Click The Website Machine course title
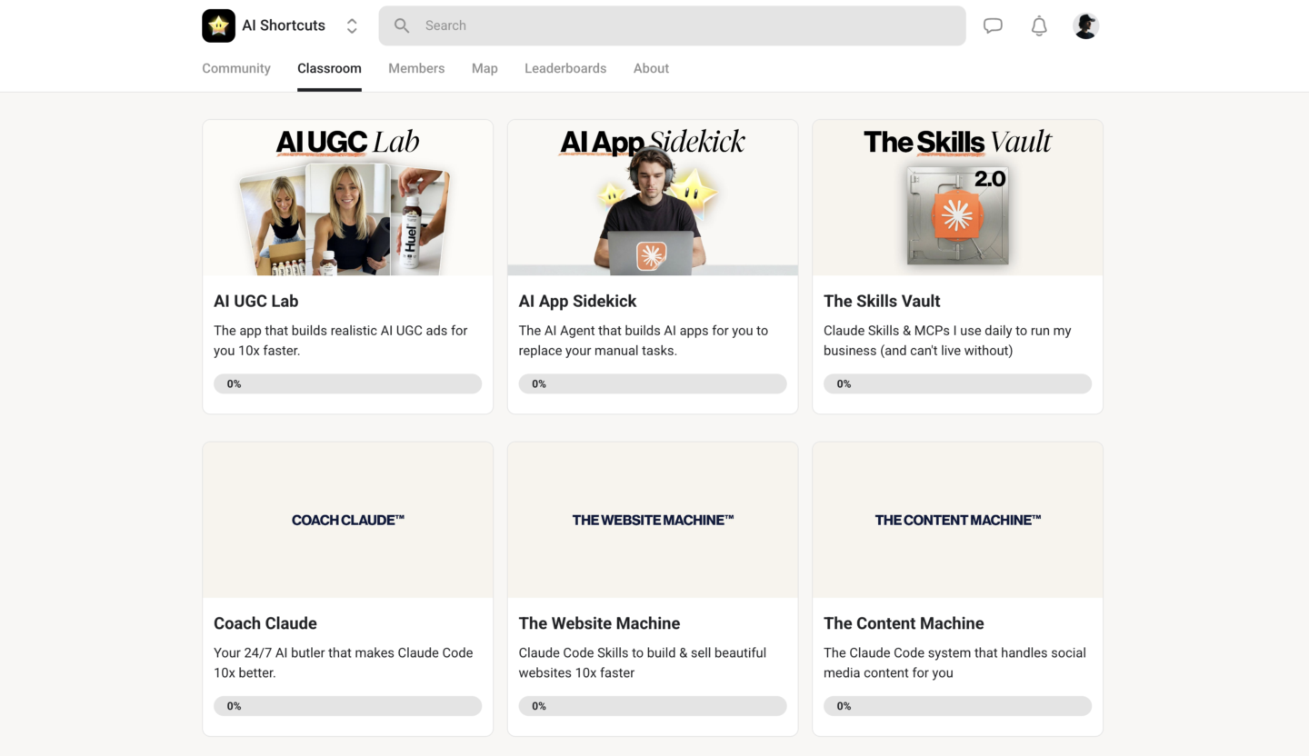Image resolution: width=1309 pixels, height=756 pixels. coord(599,623)
